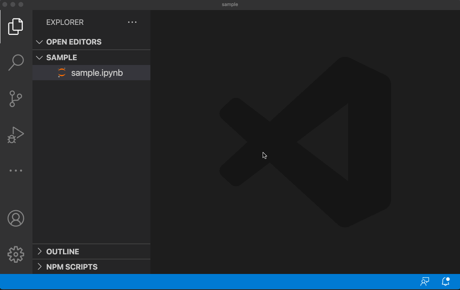Open the sample.ipynb file
The image size is (460, 290).
pyautogui.click(x=91, y=73)
